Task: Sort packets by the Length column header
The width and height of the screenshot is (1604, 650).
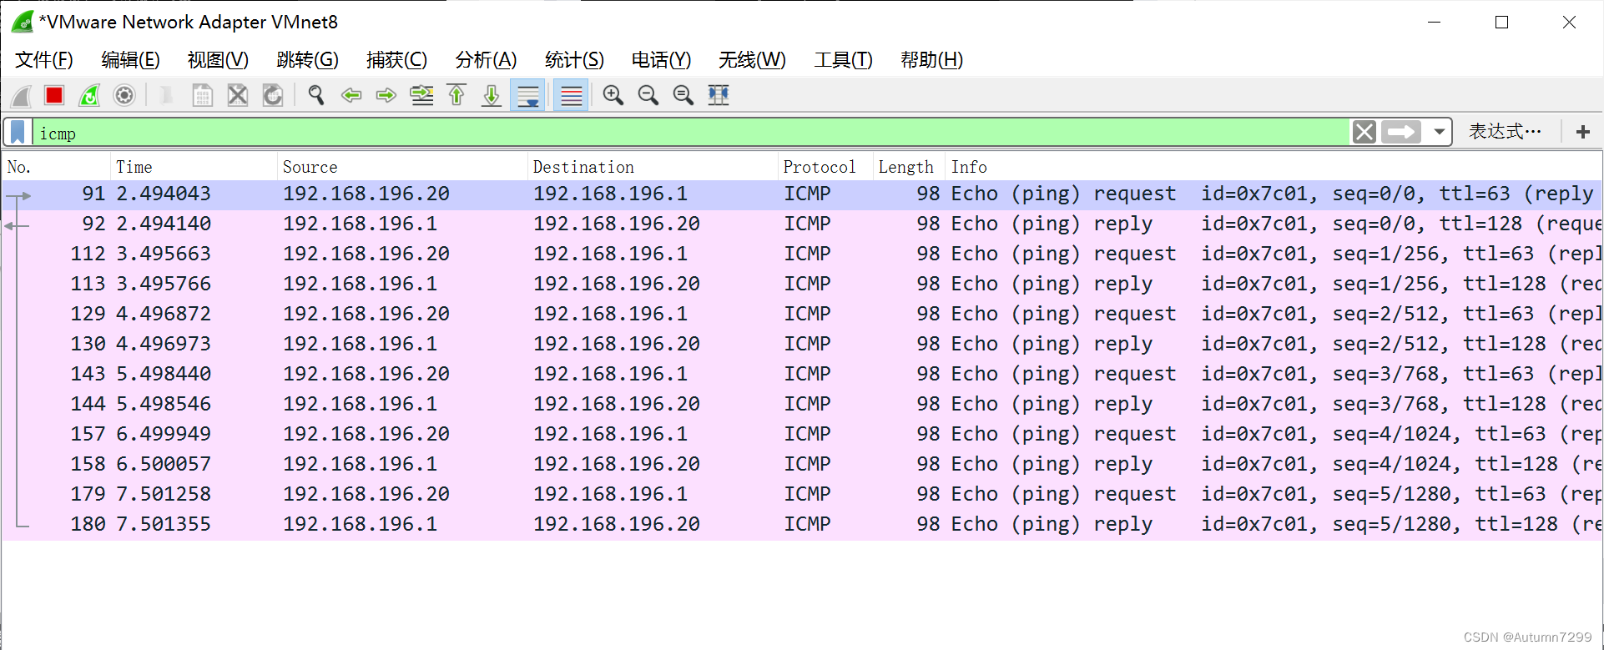Action: 909,167
